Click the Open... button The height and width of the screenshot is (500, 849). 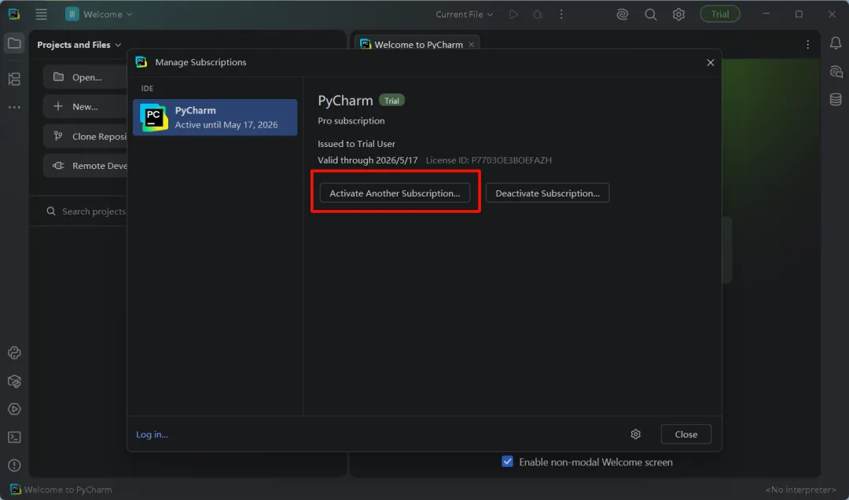coord(85,77)
